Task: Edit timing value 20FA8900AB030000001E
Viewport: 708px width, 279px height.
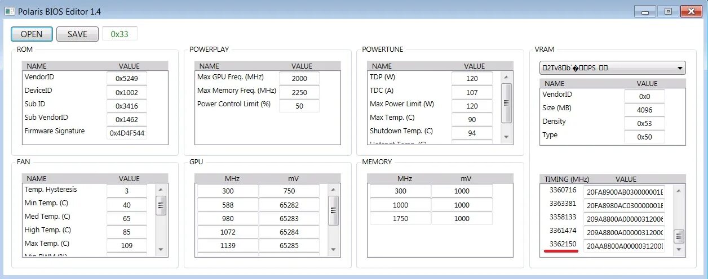Action: pos(624,191)
